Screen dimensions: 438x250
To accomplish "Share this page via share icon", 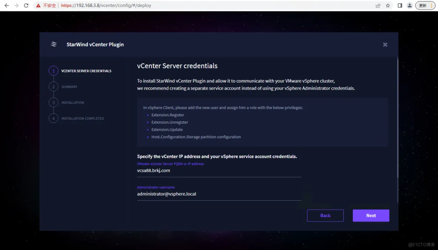I will click(x=378, y=5).
